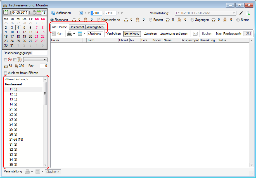Screen dimensions: 256x178
Task: Tick the non-smoking filter checkbox
Action: 5,59
